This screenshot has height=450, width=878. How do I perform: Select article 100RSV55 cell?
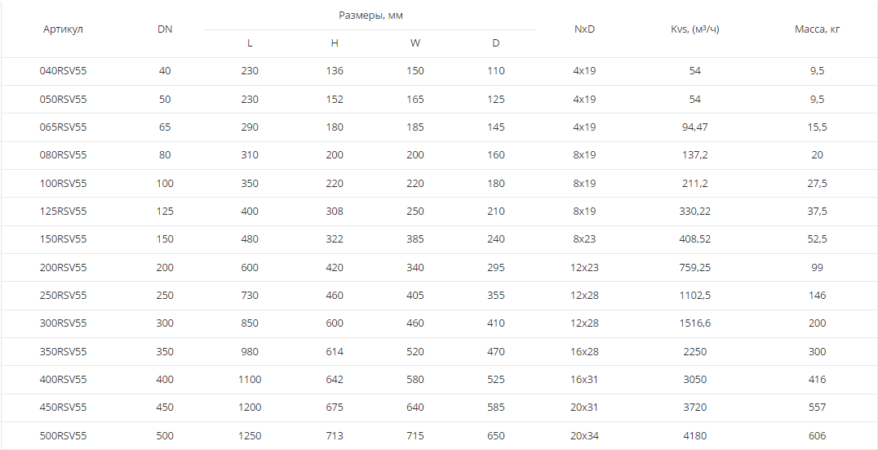[x=64, y=183]
